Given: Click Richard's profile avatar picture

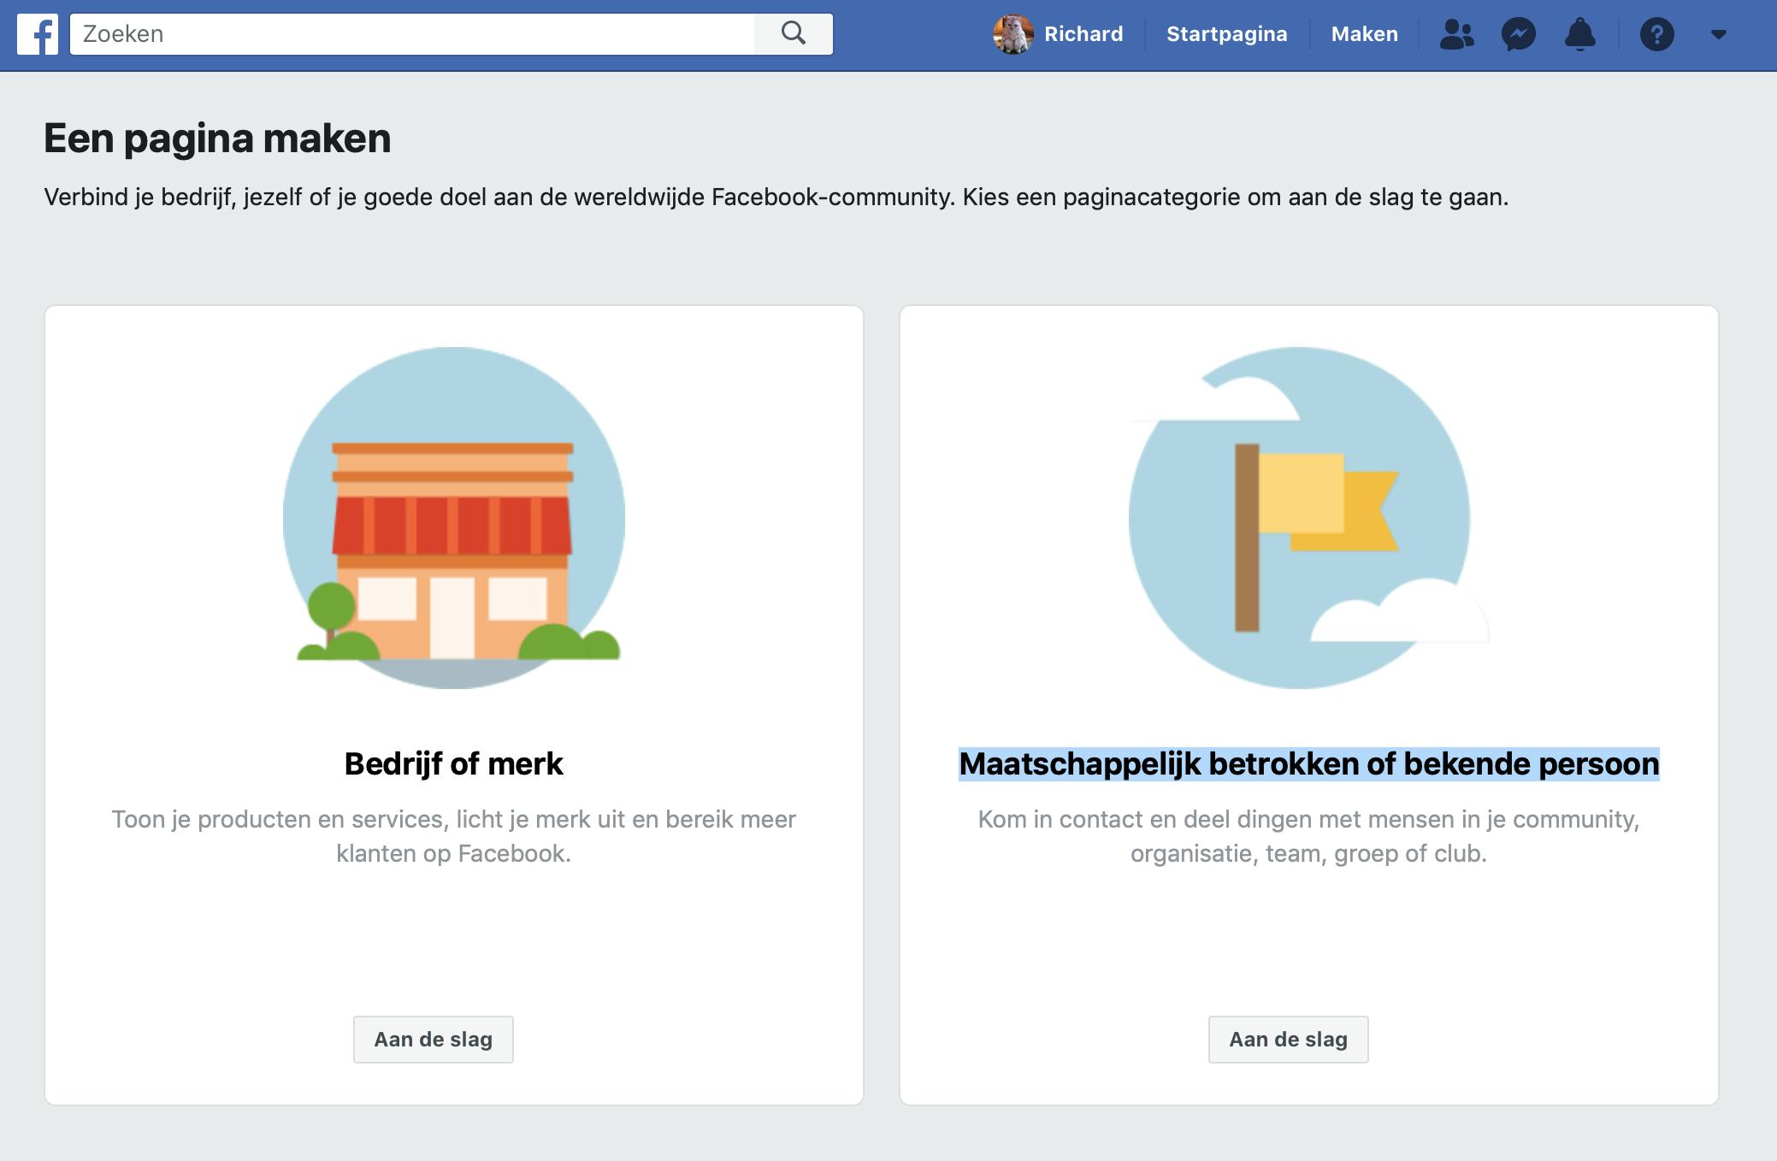Looking at the screenshot, I should [x=1013, y=34].
